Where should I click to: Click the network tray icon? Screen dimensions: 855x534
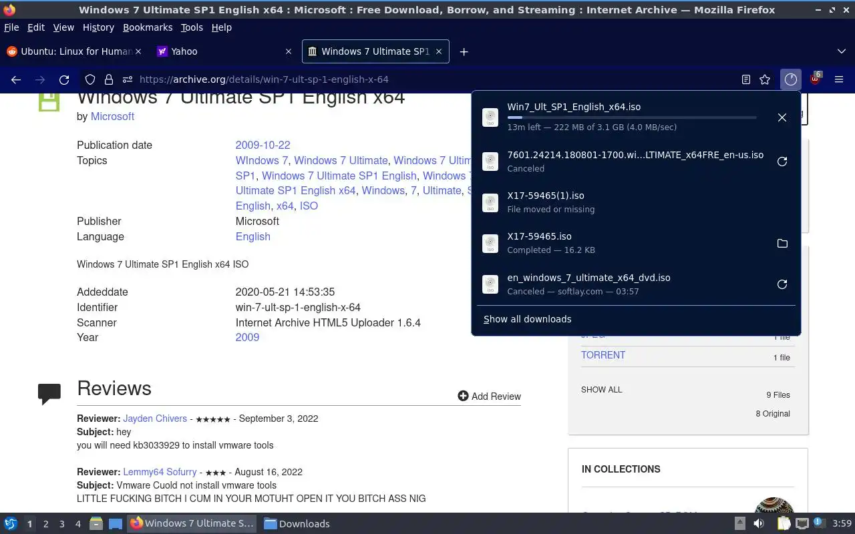802,523
